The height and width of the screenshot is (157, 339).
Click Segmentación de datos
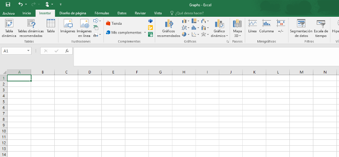point(301,28)
